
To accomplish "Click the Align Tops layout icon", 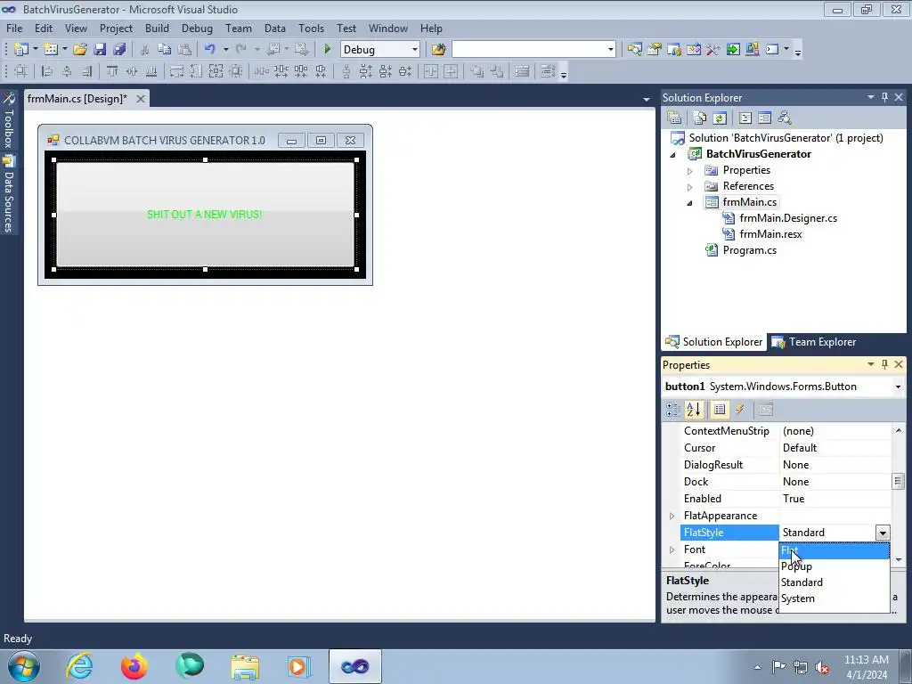I will click(x=112, y=71).
